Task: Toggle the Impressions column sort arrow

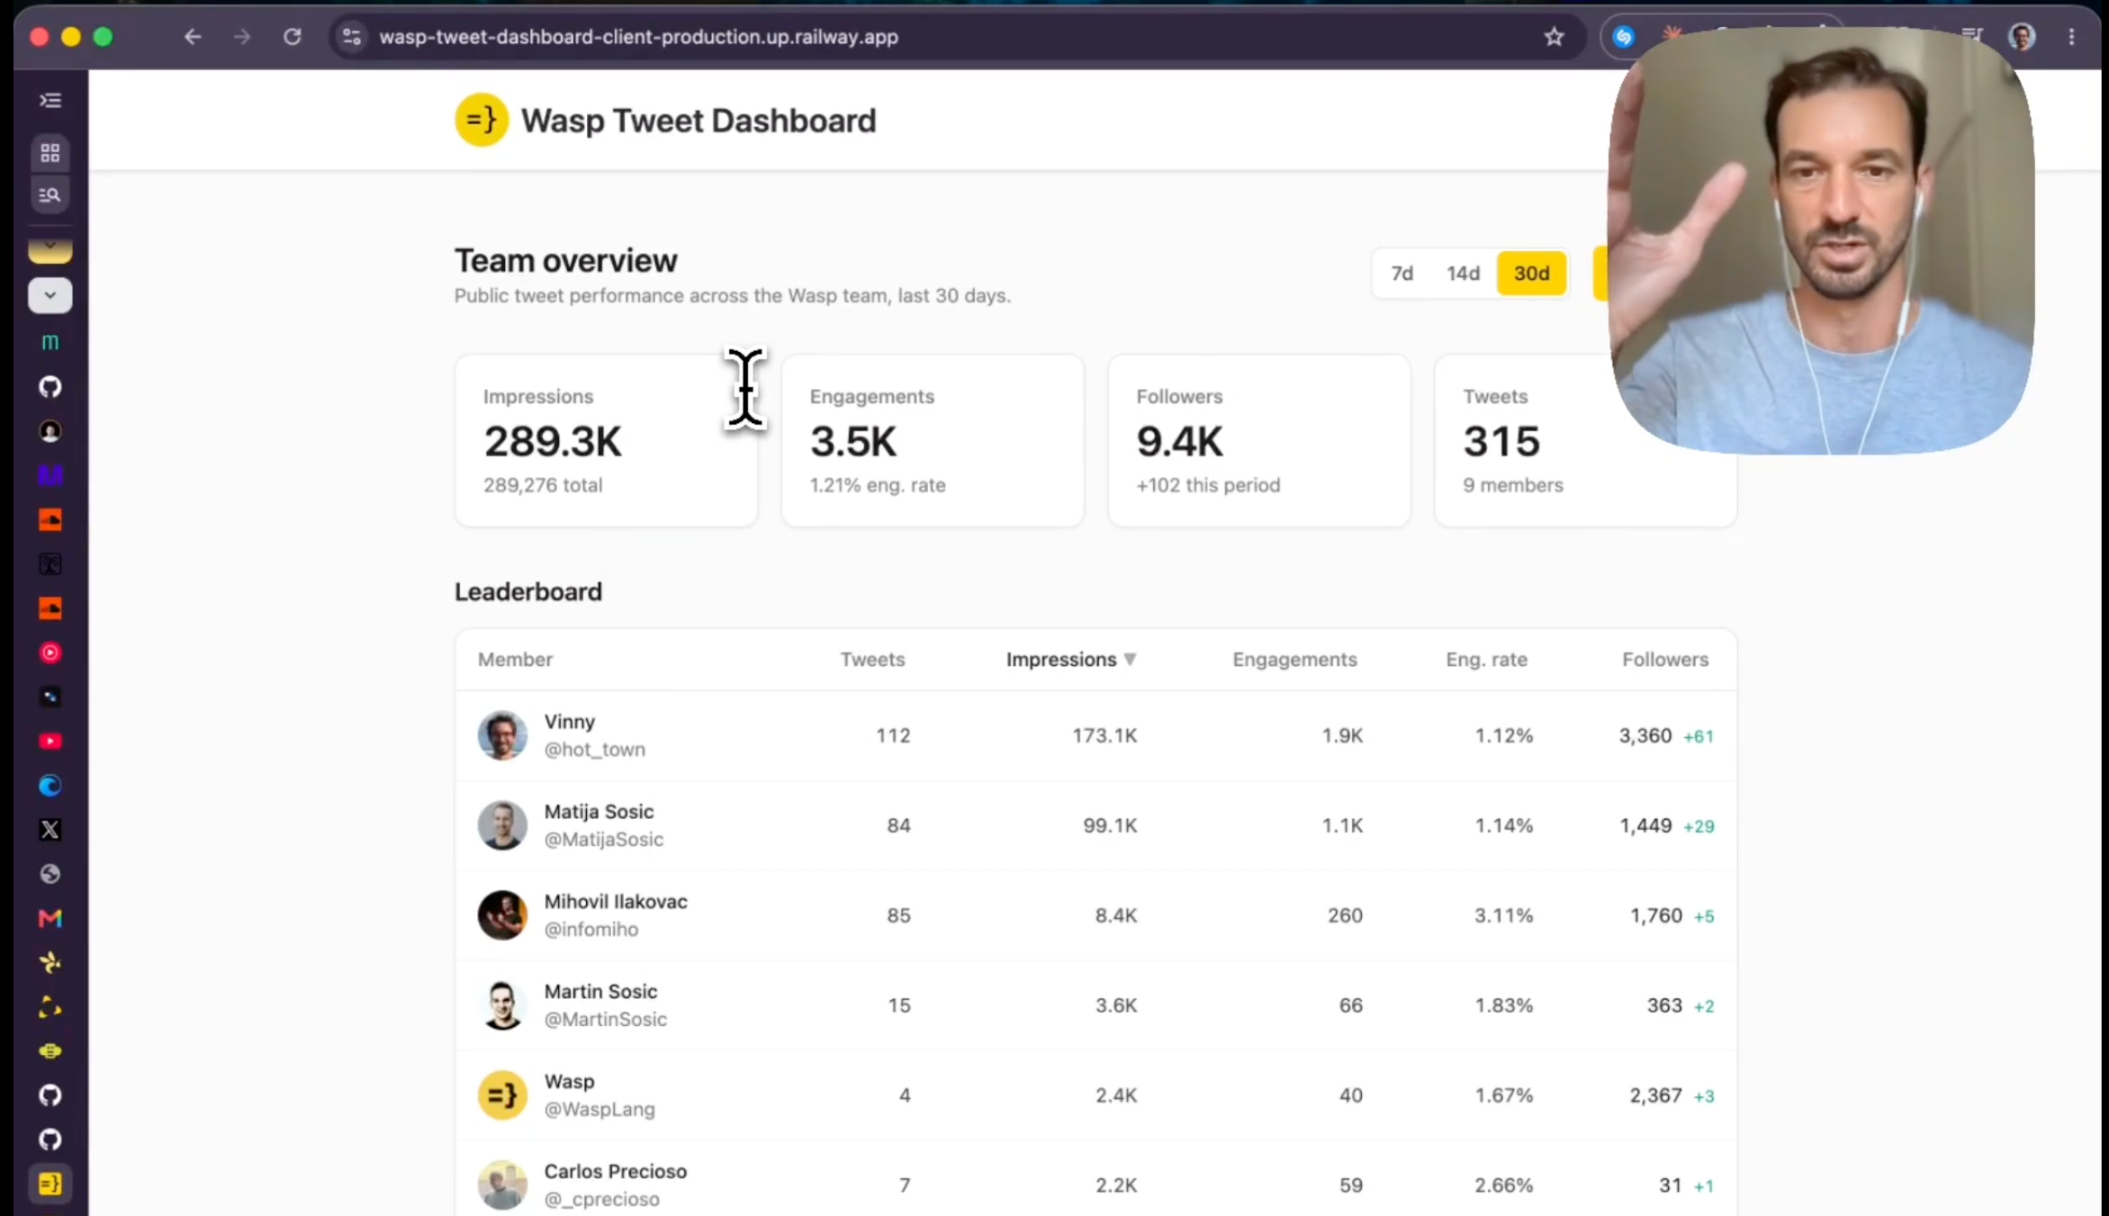Action: click(1131, 660)
